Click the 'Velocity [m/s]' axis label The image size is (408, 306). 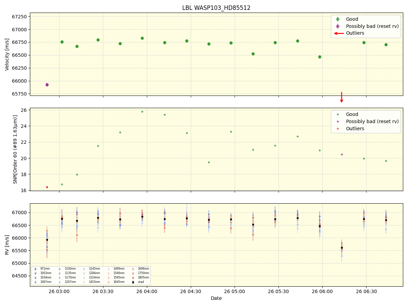[x=7, y=54]
